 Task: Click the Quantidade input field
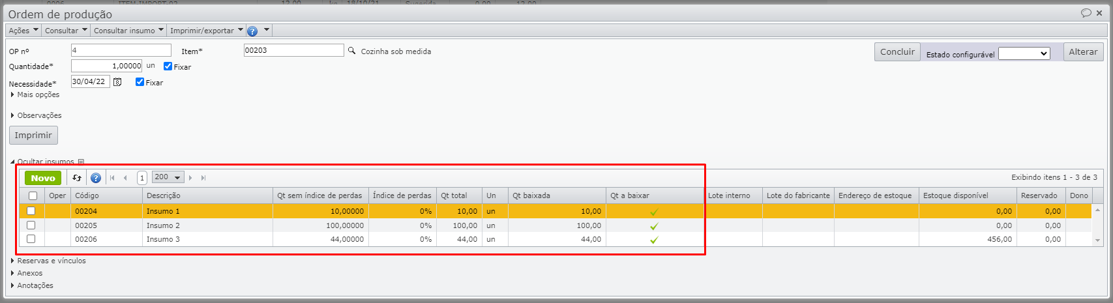coord(107,66)
